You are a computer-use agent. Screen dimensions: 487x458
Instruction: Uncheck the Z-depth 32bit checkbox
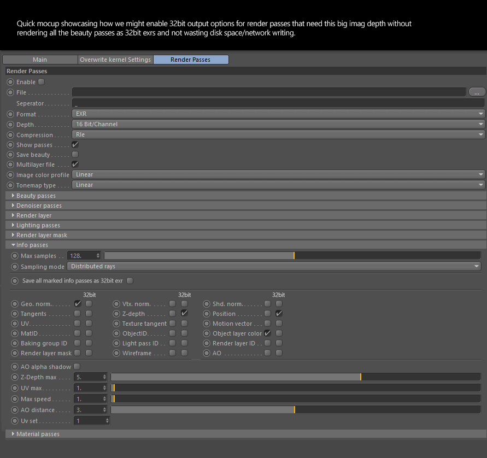(185, 313)
